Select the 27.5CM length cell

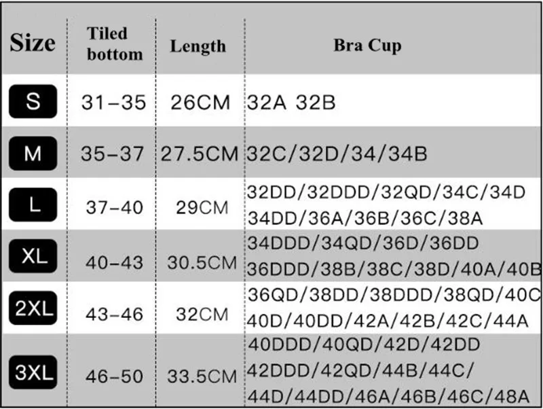(200, 154)
